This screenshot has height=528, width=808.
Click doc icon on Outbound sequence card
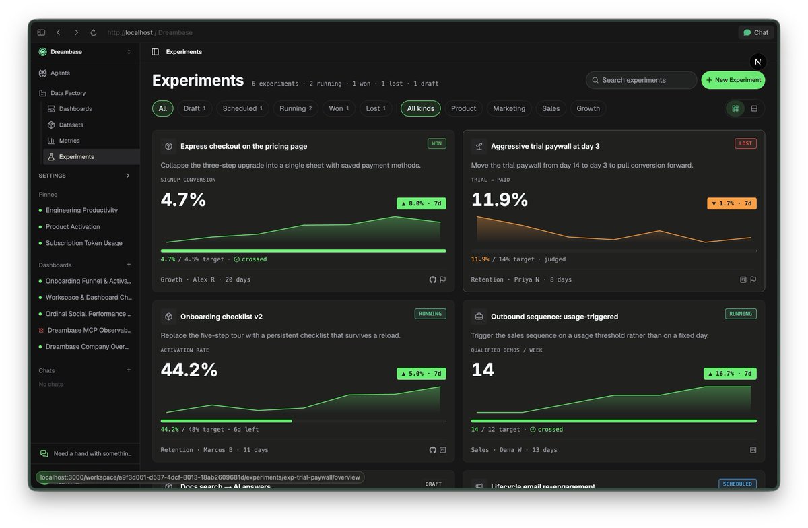coord(753,449)
